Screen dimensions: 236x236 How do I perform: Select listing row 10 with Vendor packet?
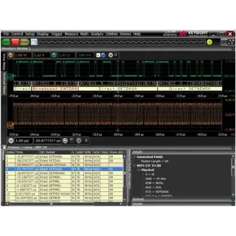[x=65, y=193]
